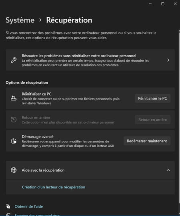Click the wrench troubleshooting icon
180x216 pixels.
point(14,60)
